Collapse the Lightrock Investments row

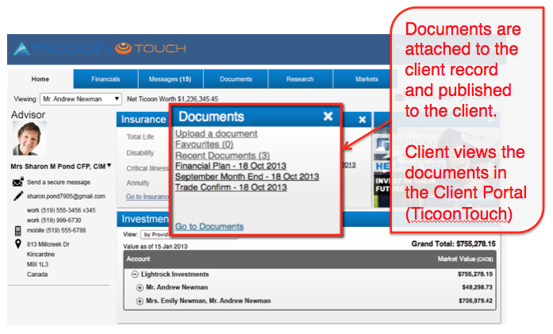pyautogui.click(x=135, y=274)
